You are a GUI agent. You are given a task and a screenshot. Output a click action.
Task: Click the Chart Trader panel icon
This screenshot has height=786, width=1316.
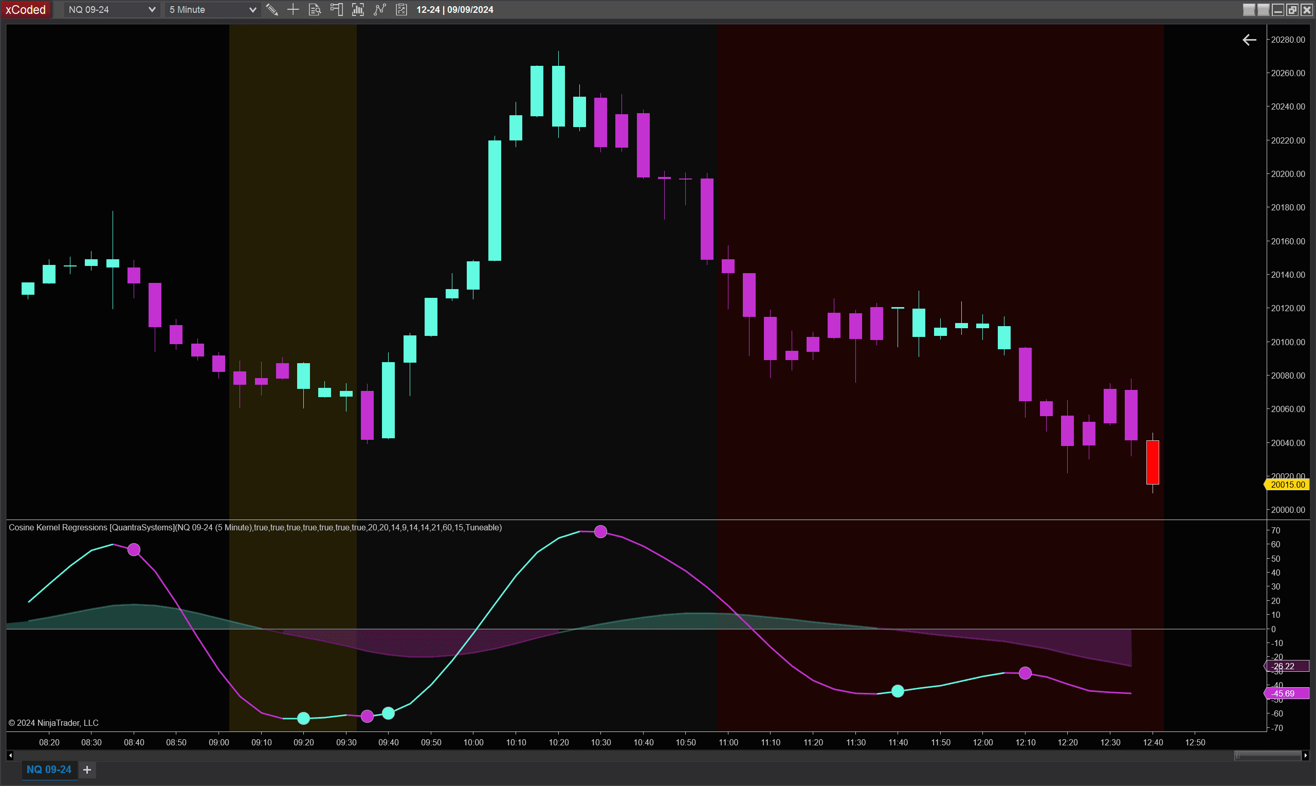(x=336, y=10)
